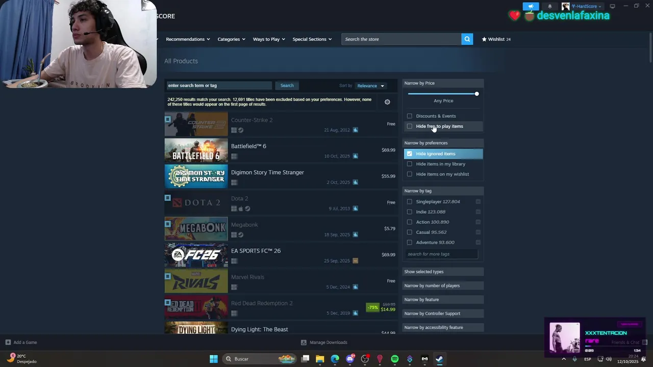Click Manage Downloads text
Image resolution: width=653 pixels, height=367 pixels.
[328, 343]
